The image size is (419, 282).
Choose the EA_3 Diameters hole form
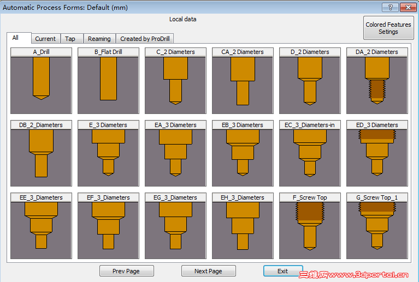[175, 153]
